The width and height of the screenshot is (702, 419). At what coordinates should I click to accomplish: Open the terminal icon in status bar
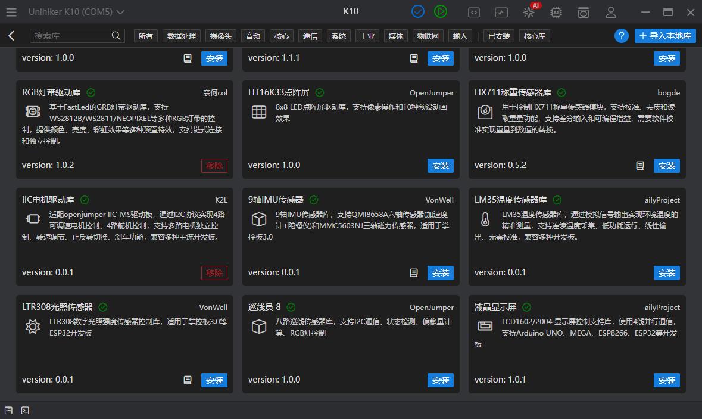point(25,411)
